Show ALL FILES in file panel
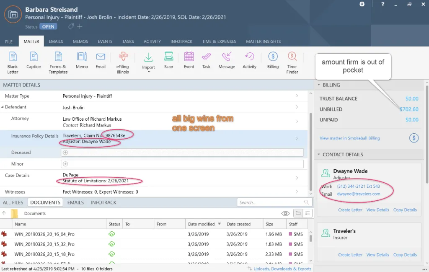Viewport: 429px width, 272px height. [x=13, y=202]
